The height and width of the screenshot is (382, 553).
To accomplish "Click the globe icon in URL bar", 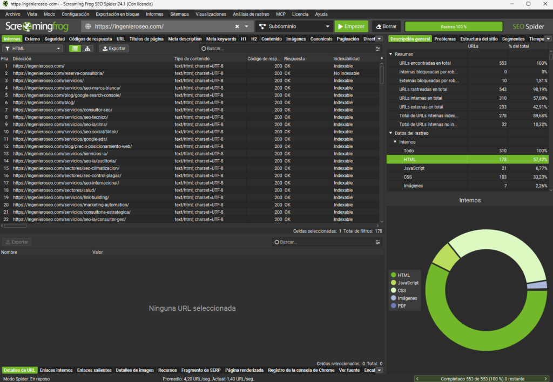I will 88,26.
